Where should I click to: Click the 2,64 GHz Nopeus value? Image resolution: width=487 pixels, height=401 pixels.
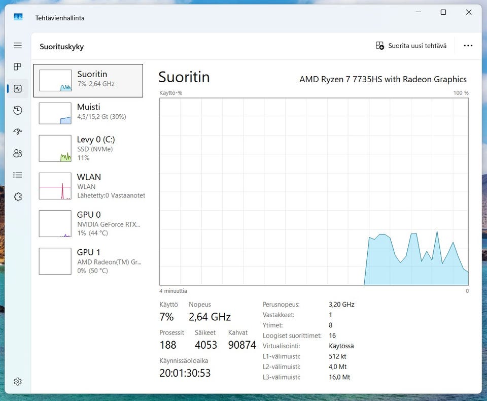point(210,317)
